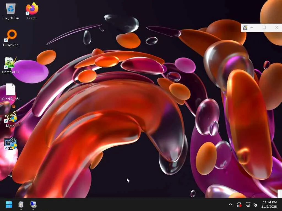This screenshot has height=211, width=282.
Task: Launch Firefox from the desktop shortcut
Action: tap(32, 11)
